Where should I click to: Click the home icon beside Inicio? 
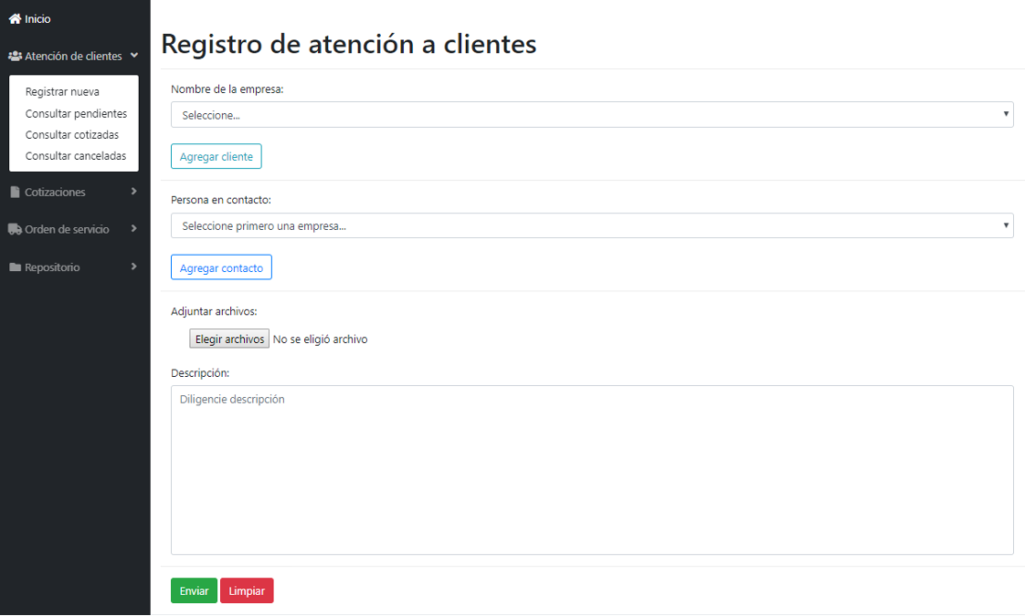pos(15,19)
